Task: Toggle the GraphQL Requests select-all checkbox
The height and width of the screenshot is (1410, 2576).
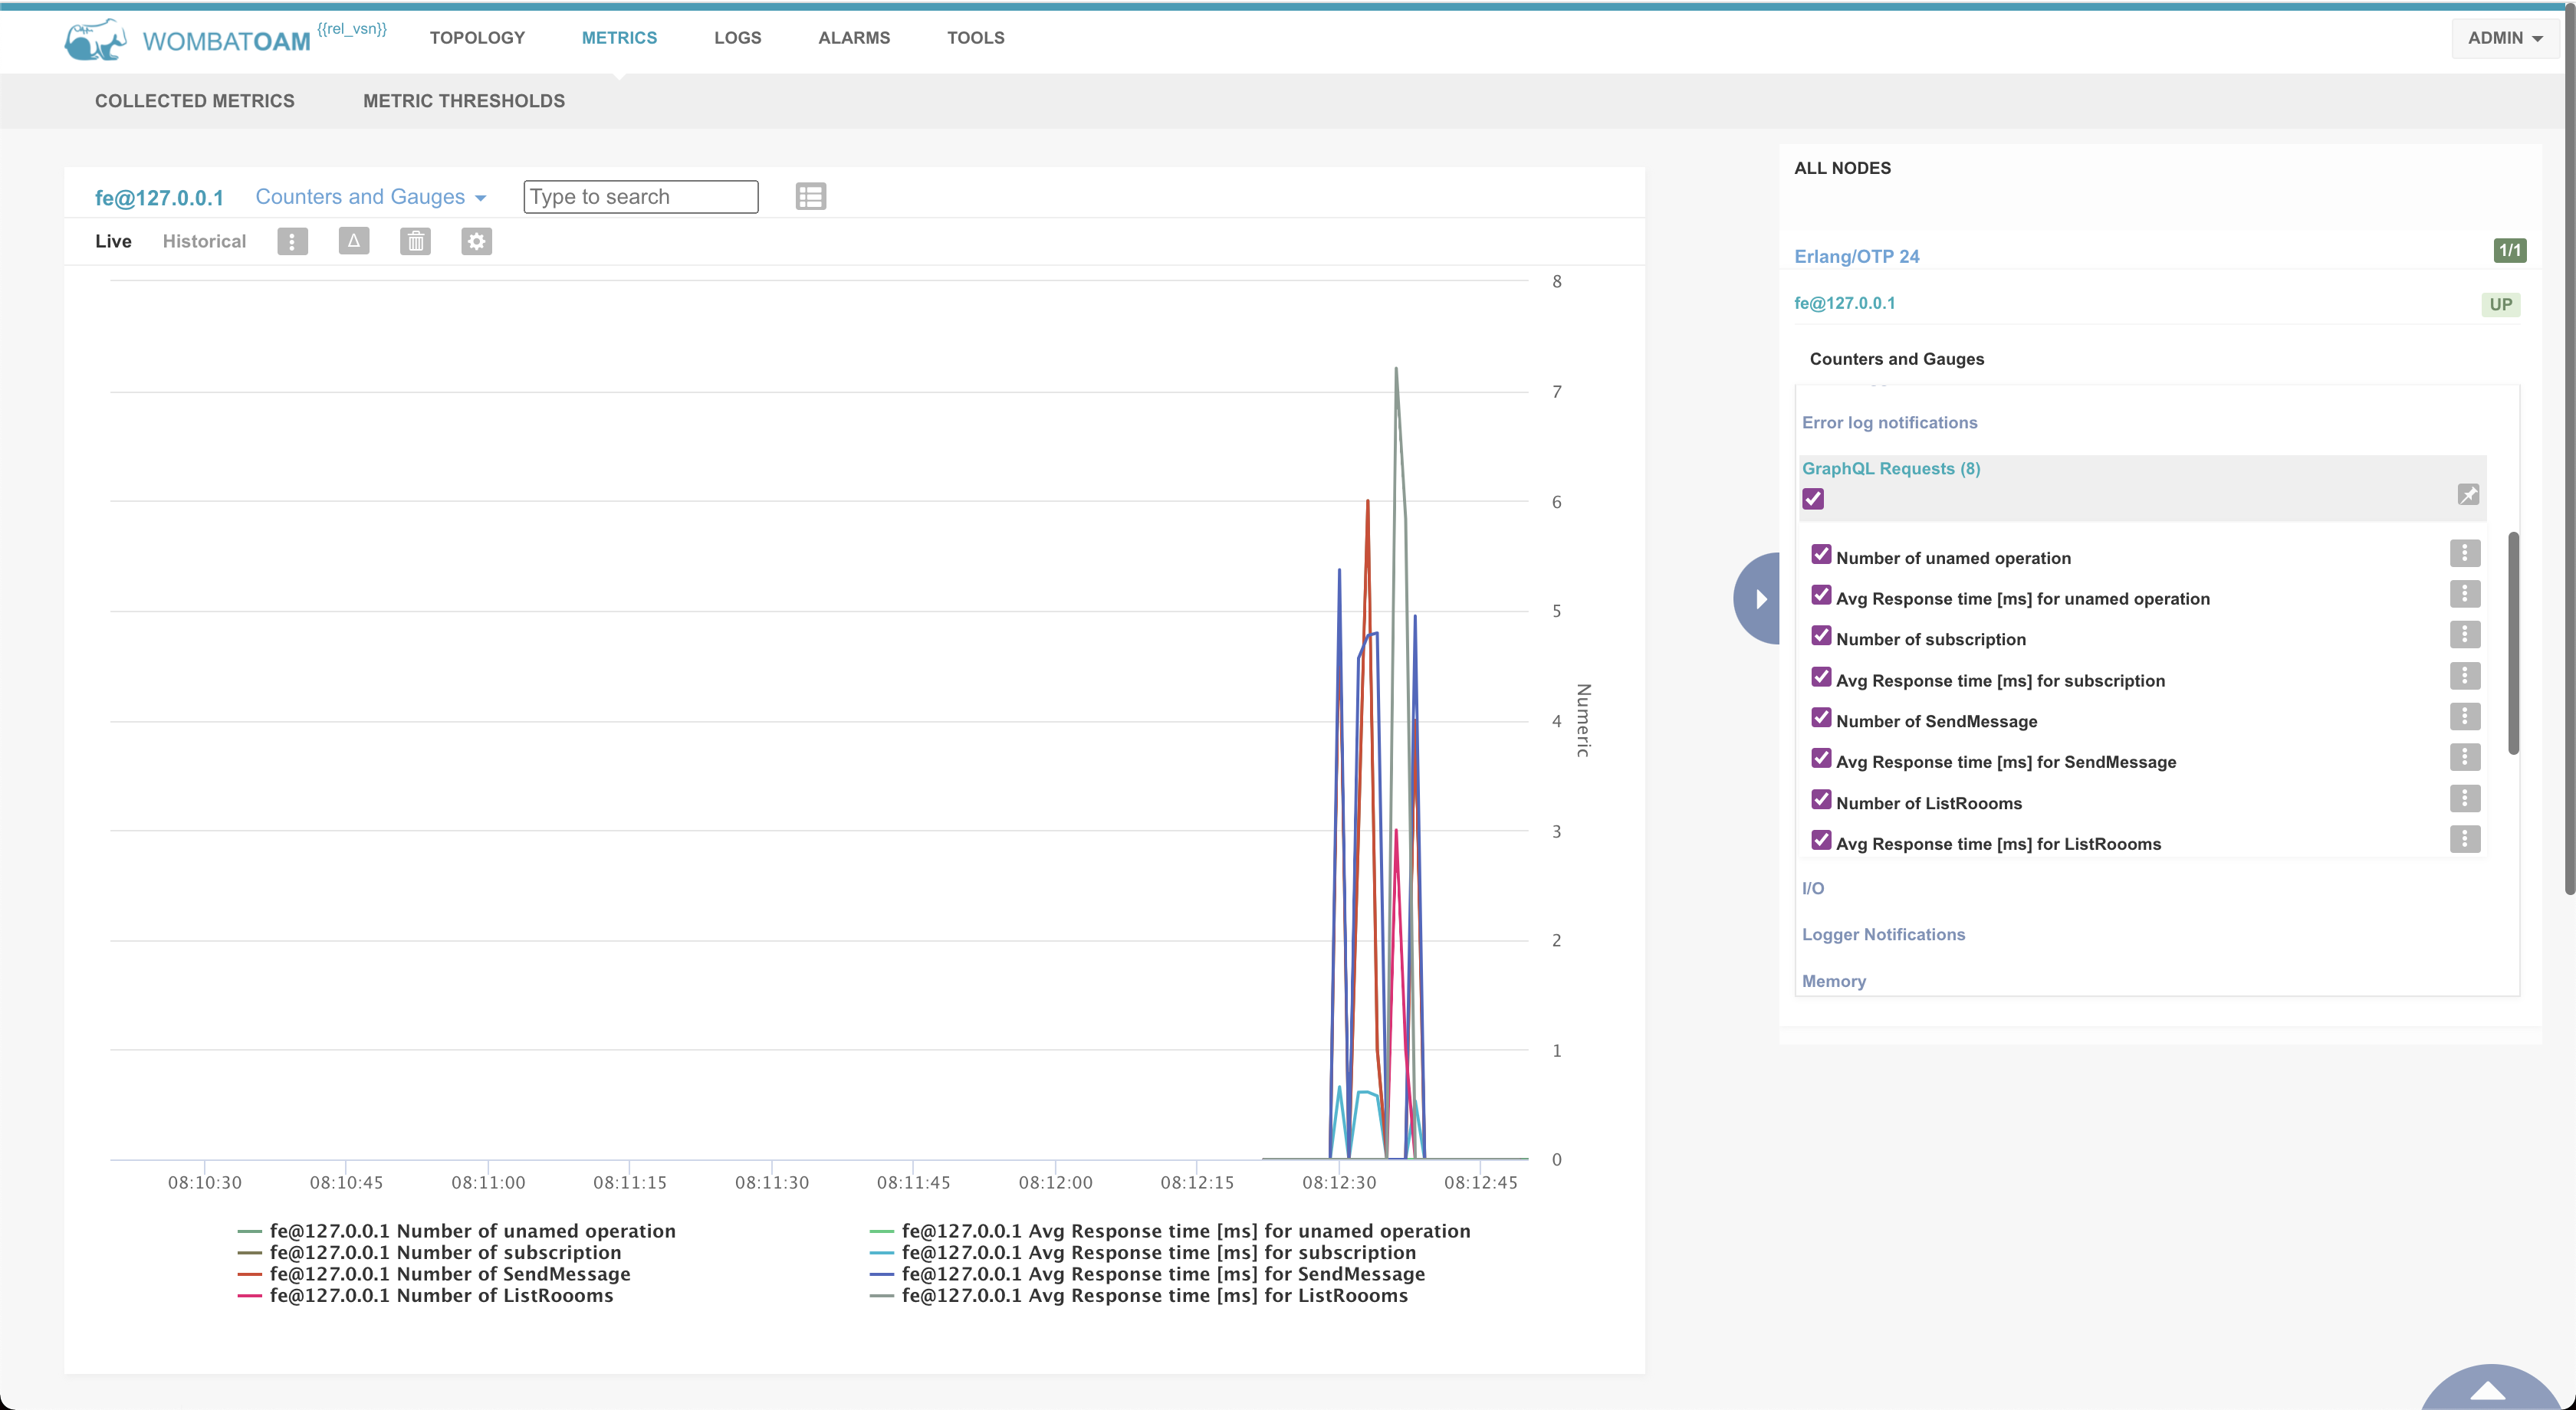Action: click(x=1812, y=499)
